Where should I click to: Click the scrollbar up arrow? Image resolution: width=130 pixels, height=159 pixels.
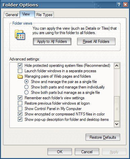[x=117, y=65]
